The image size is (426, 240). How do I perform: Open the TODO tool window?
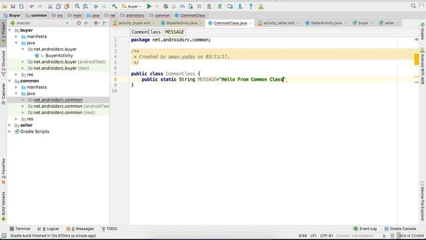(x=109, y=229)
